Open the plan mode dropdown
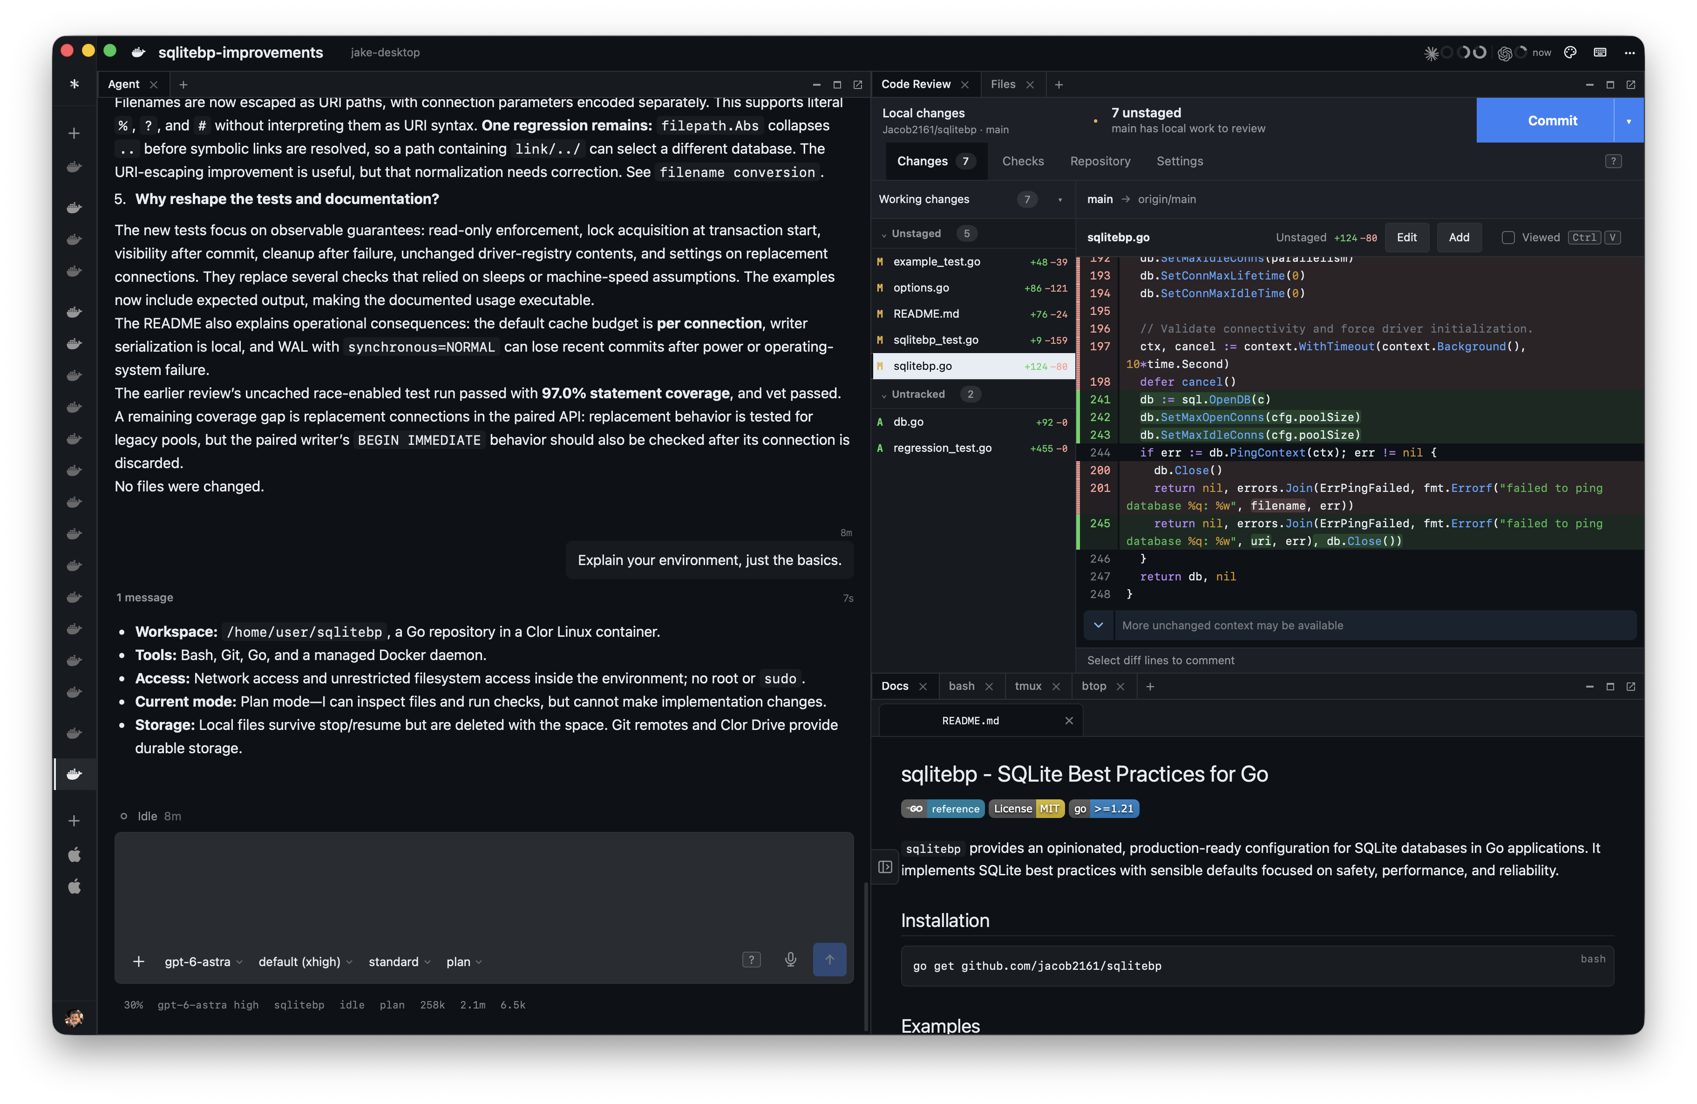 [464, 961]
